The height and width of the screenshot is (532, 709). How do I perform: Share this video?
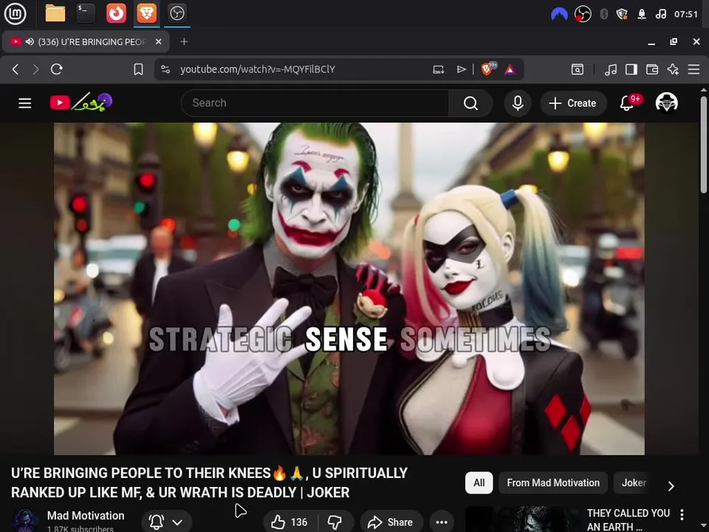(391, 522)
